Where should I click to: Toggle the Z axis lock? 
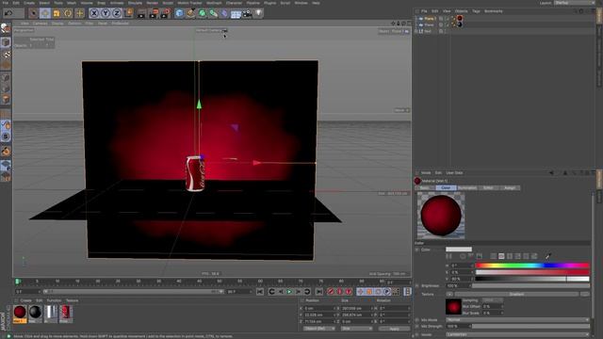coord(117,13)
